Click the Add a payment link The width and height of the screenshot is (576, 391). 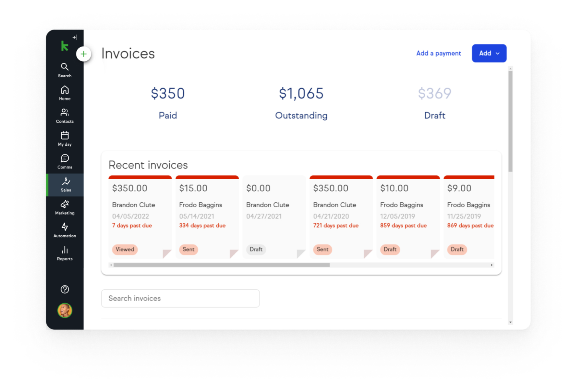point(438,53)
